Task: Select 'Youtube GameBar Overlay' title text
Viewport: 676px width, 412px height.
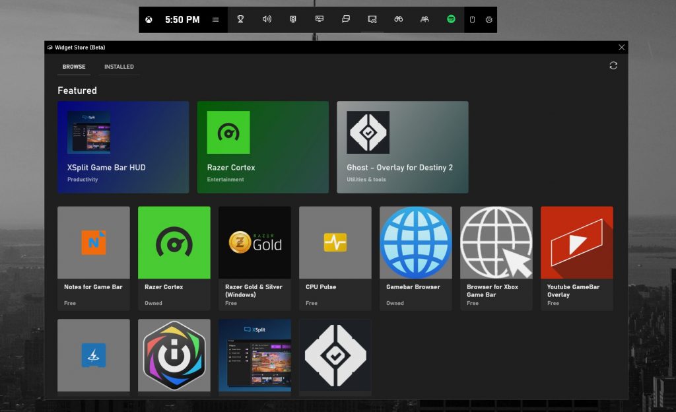Action: 574,291
